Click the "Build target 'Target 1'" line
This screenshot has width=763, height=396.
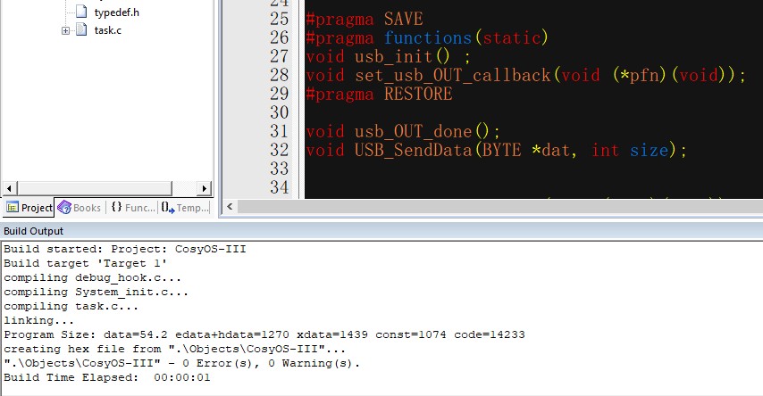click(86, 263)
